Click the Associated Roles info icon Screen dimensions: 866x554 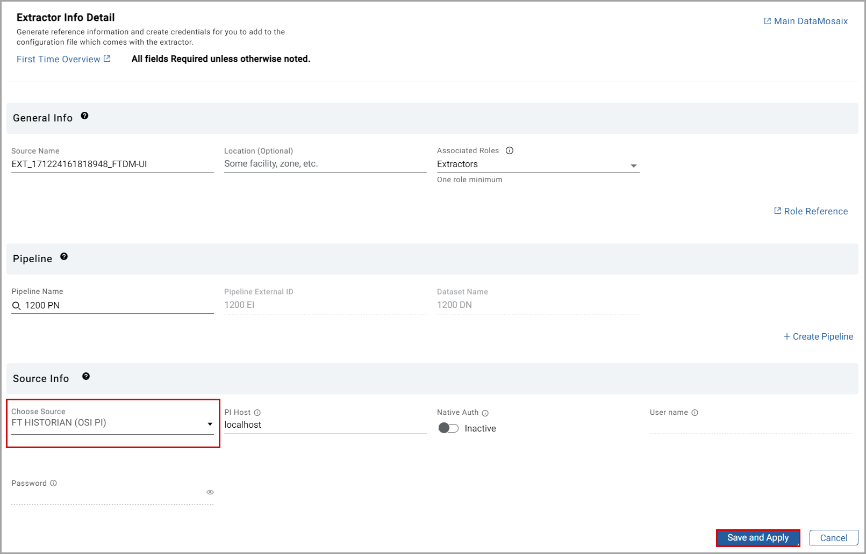510,151
